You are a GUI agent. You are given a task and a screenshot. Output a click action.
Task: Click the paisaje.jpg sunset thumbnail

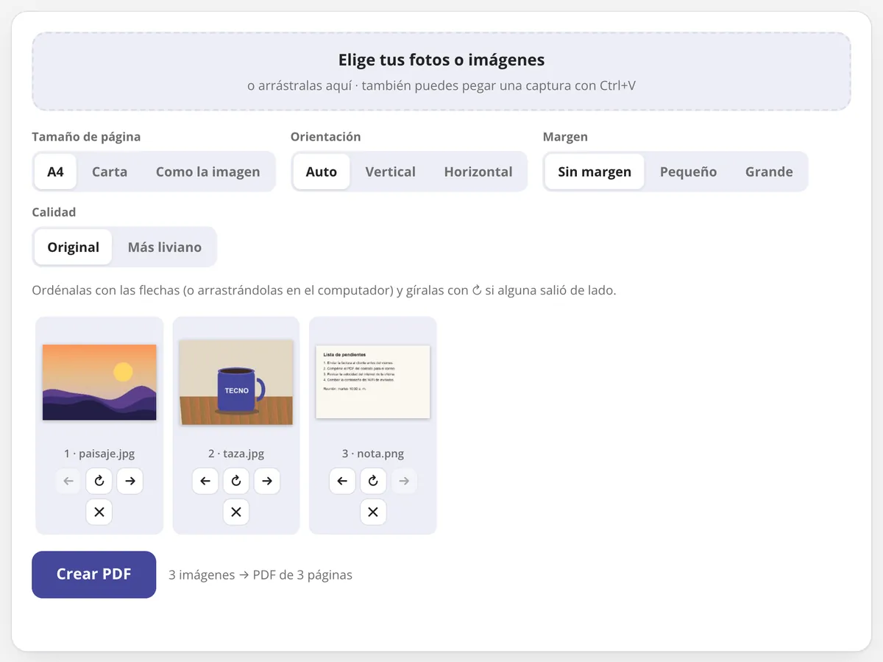click(x=99, y=382)
